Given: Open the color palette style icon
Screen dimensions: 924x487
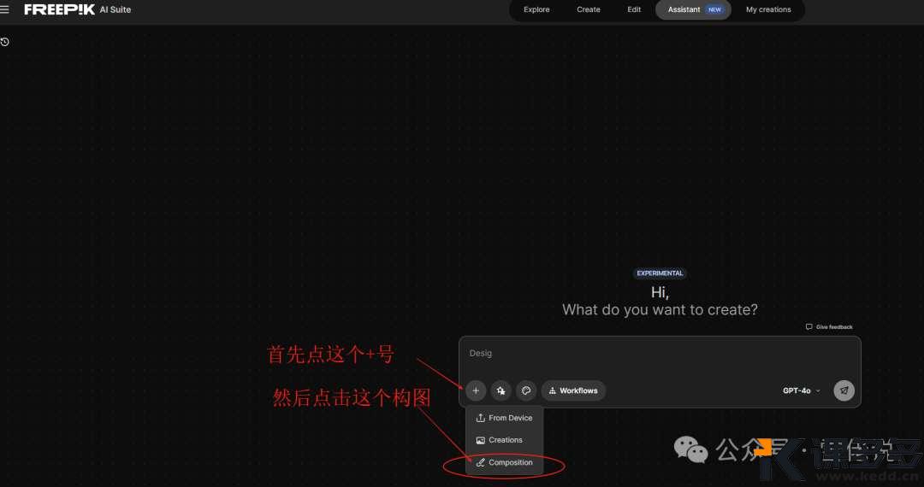Looking at the screenshot, I should tap(526, 390).
